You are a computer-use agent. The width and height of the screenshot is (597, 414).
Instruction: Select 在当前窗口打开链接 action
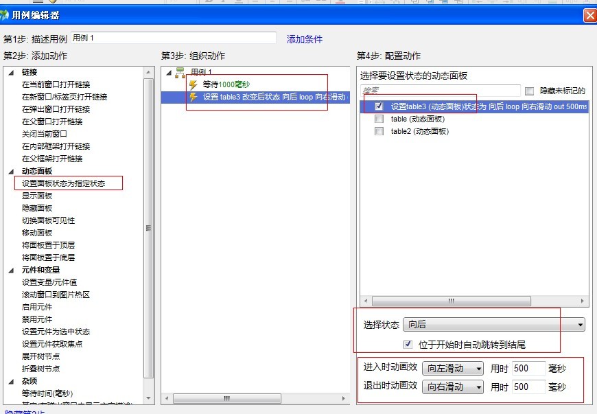(56, 84)
